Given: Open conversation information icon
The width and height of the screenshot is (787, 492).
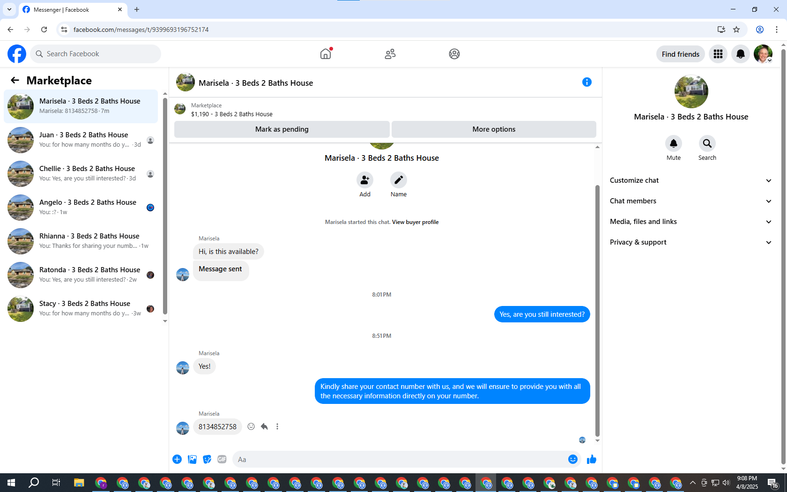Looking at the screenshot, I should tap(587, 82).
